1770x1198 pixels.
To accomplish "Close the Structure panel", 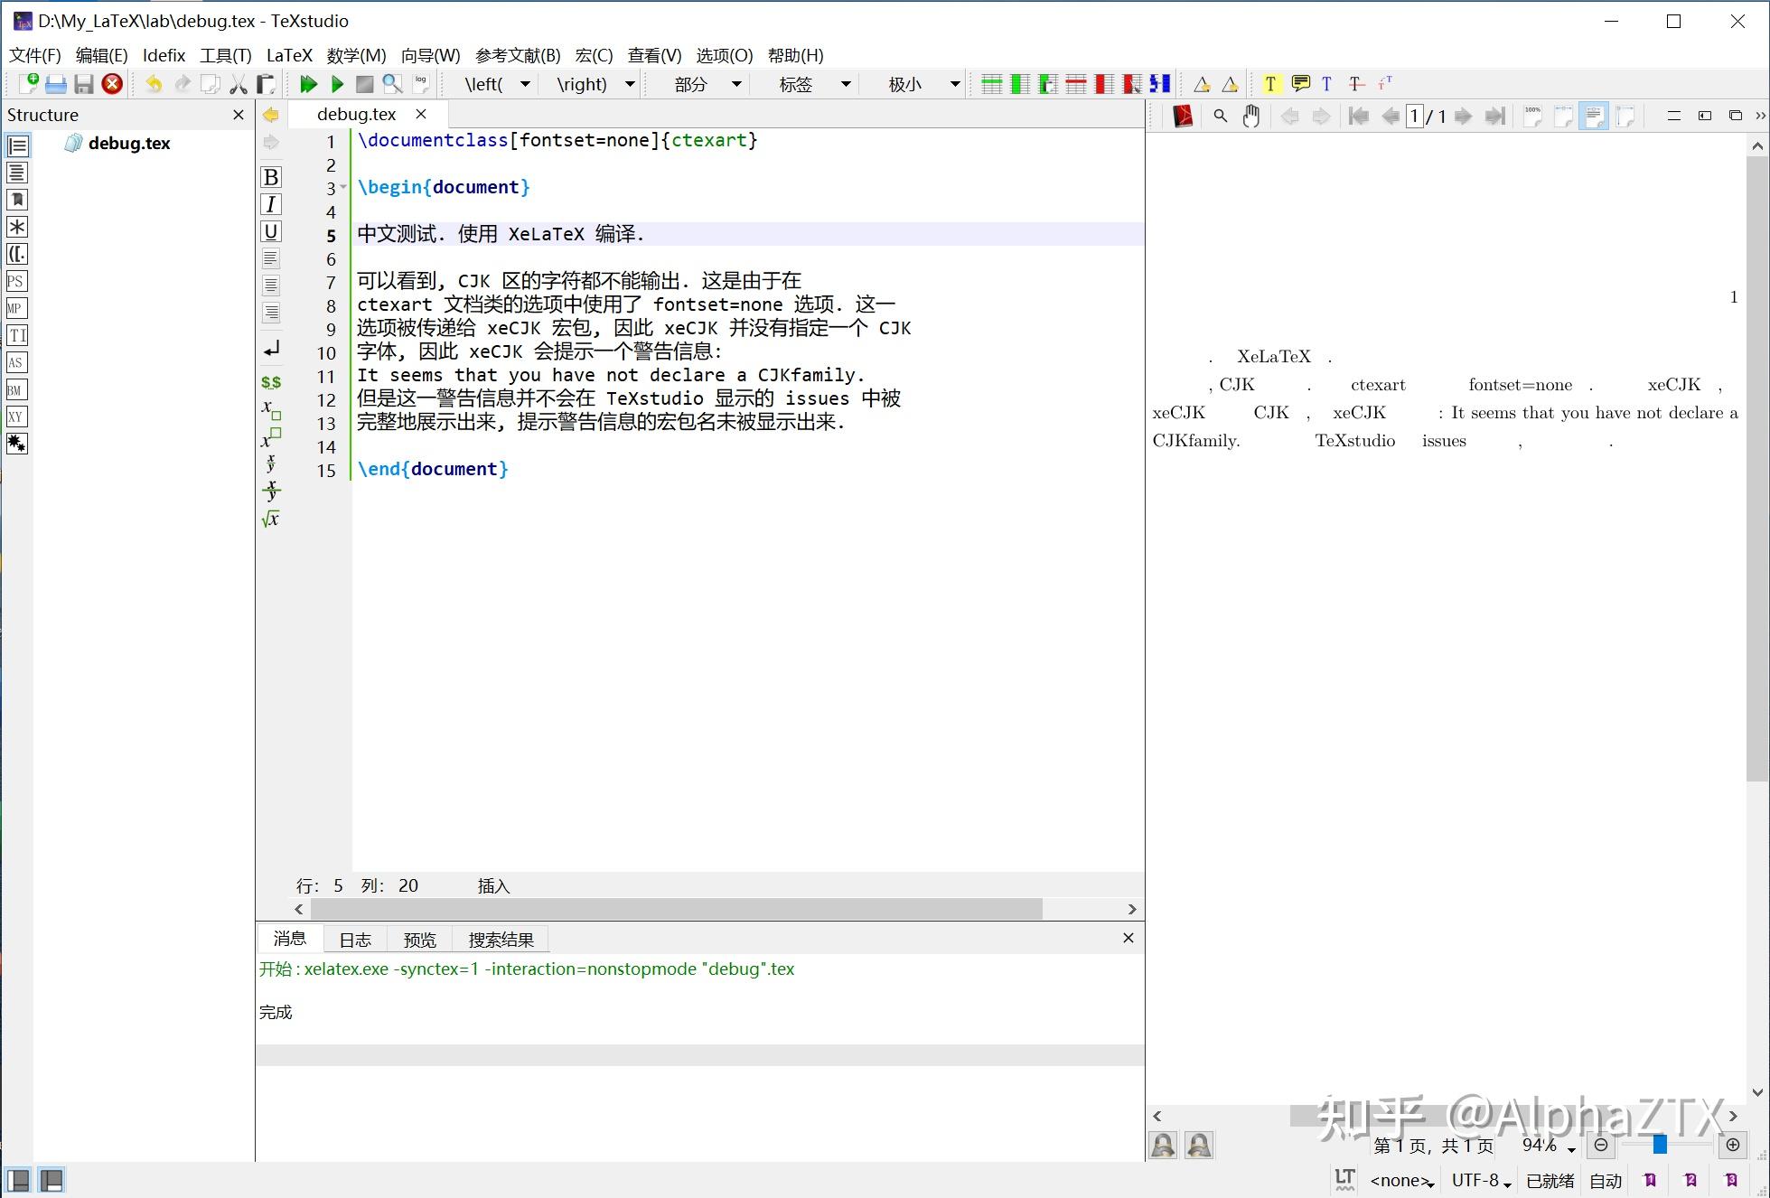I will 238,115.
